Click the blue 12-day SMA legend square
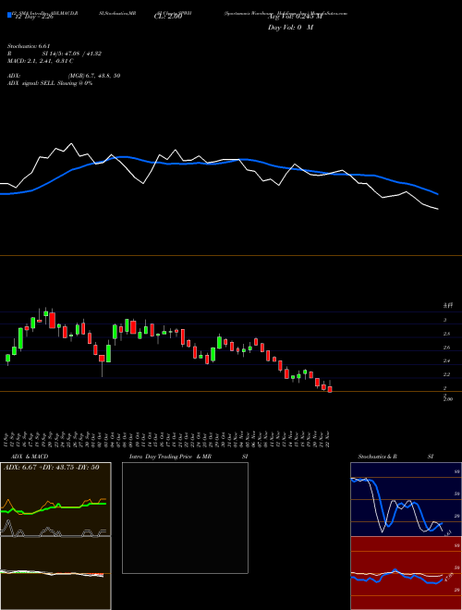 9,15
